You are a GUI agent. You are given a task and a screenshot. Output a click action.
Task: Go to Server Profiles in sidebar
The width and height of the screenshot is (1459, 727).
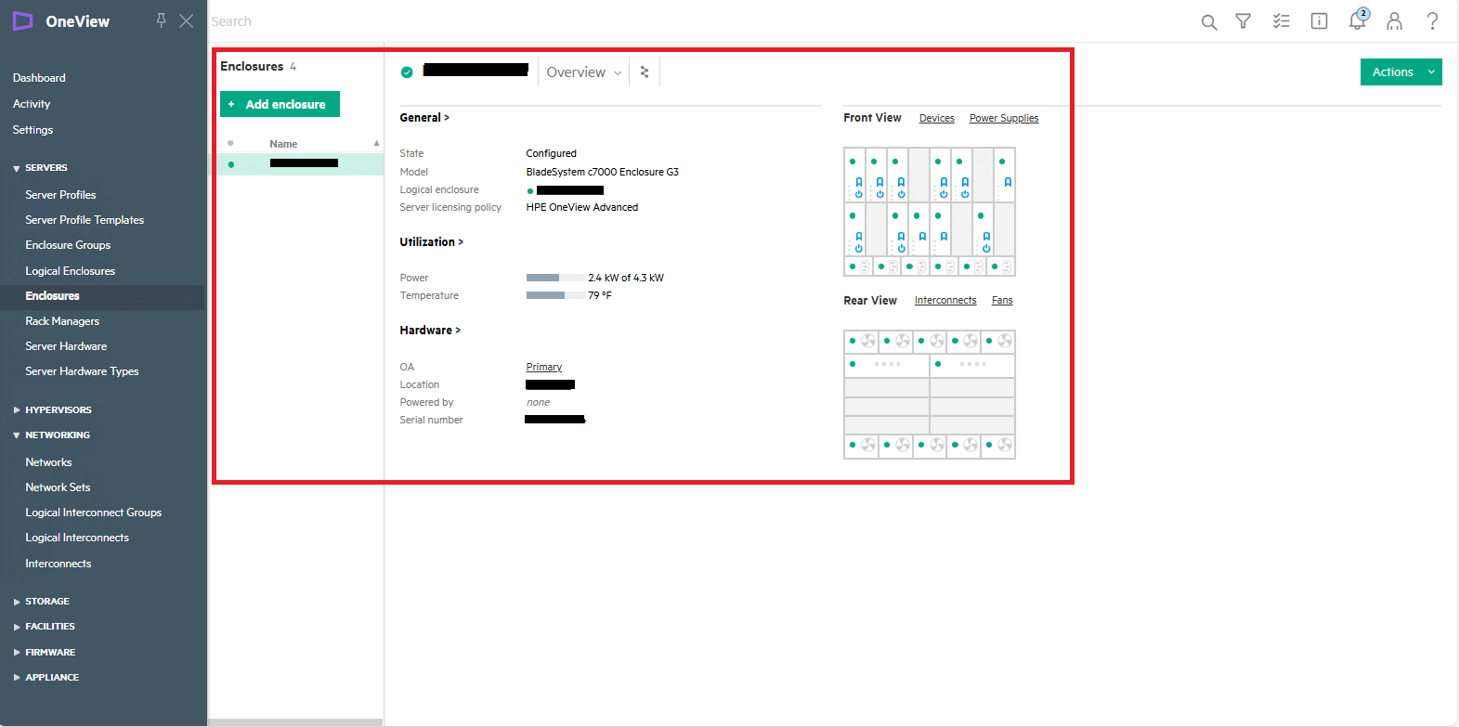pyautogui.click(x=60, y=195)
